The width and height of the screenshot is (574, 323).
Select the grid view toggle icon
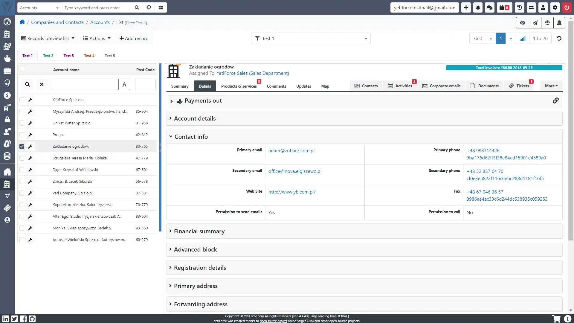[161, 7]
